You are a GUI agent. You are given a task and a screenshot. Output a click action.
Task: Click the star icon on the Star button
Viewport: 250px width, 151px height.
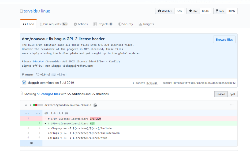[190, 11]
